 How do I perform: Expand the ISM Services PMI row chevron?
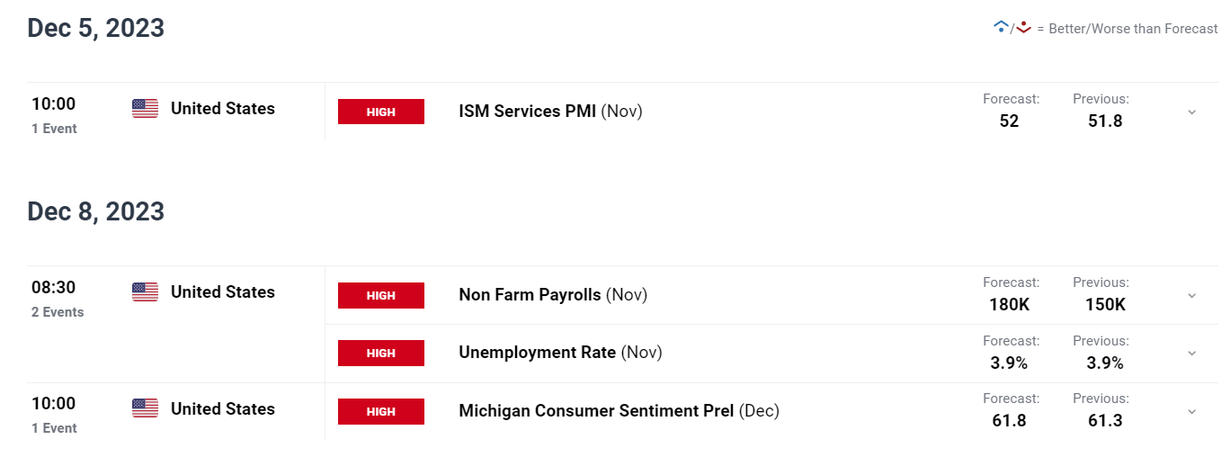click(x=1191, y=112)
